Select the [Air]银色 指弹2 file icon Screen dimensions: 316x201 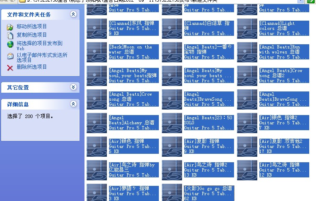pyautogui.click(x=247, y=123)
